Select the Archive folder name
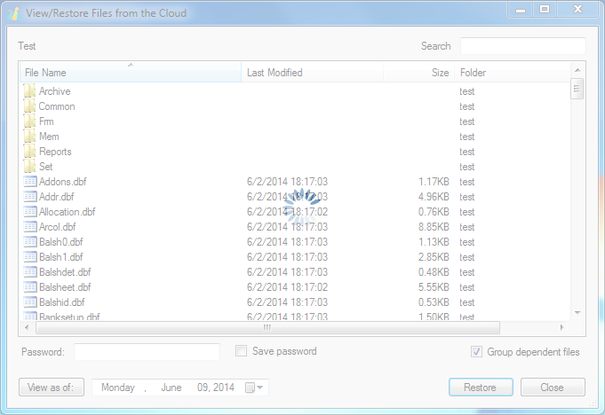This screenshot has width=605, height=415. coord(55,91)
